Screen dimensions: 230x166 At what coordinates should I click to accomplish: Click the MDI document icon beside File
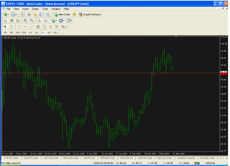tap(3, 9)
